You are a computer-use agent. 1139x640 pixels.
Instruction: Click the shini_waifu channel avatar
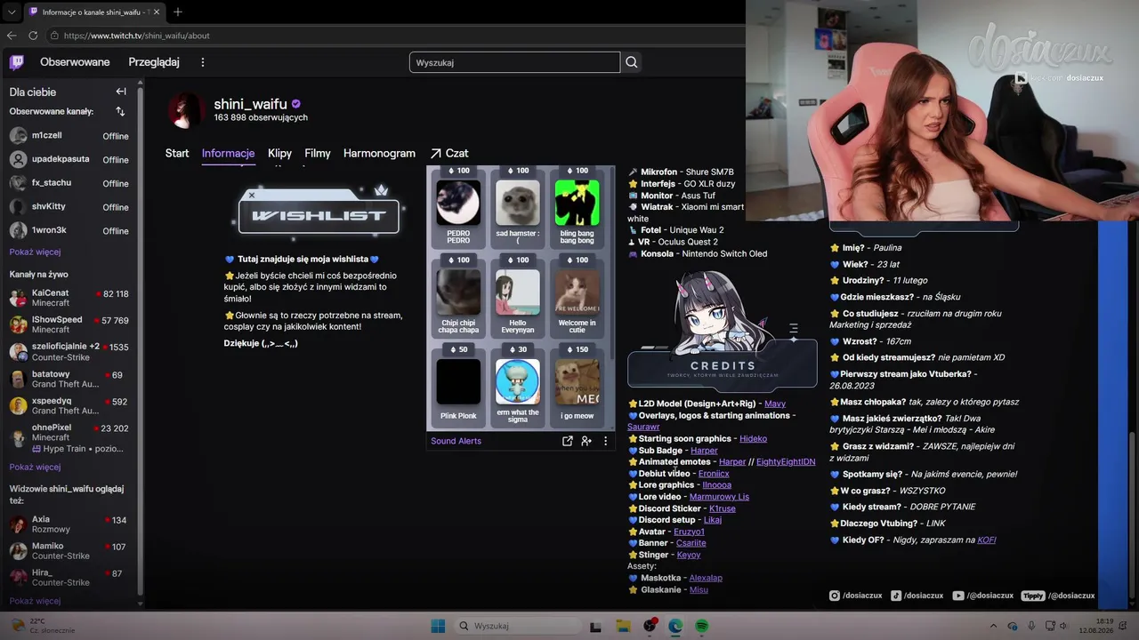pos(187,110)
